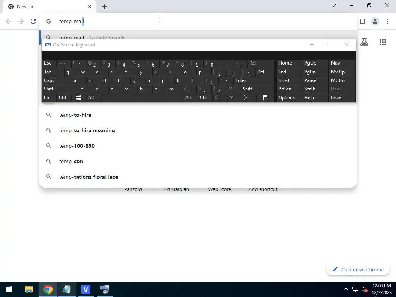Open the Chrome Labs flask icon

coord(364,42)
